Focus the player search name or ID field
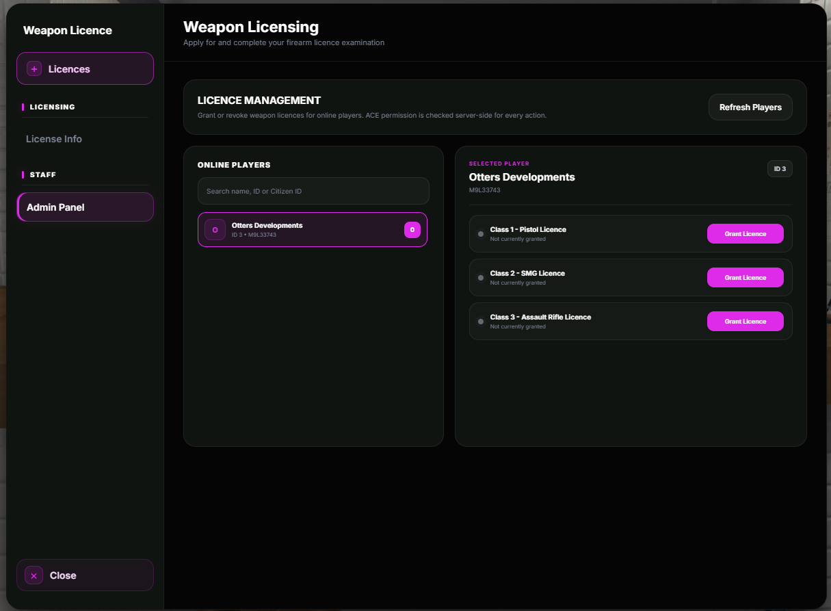 [x=313, y=191]
